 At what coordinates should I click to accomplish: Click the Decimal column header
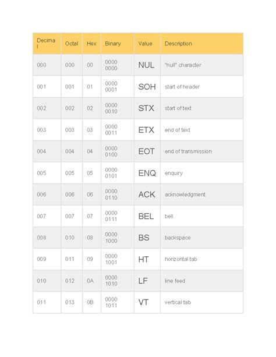[47, 44]
